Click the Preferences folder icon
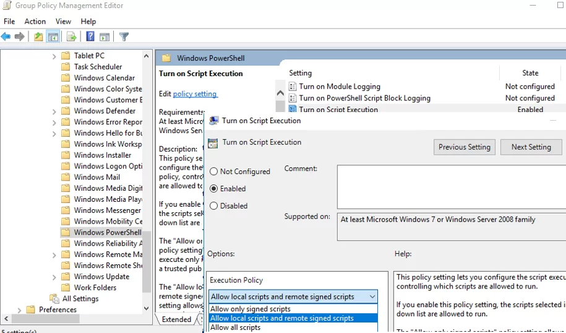 (x=31, y=309)
